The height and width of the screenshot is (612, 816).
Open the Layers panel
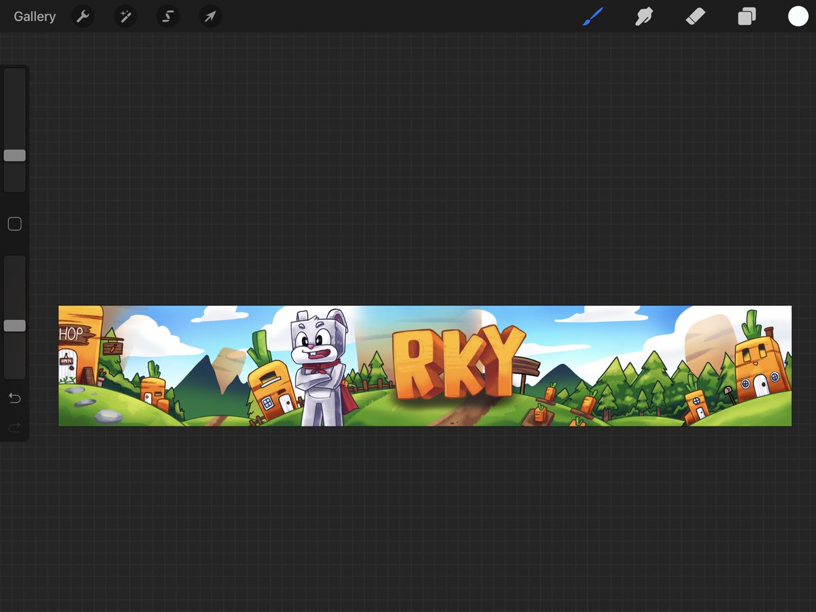pos(747,16)
